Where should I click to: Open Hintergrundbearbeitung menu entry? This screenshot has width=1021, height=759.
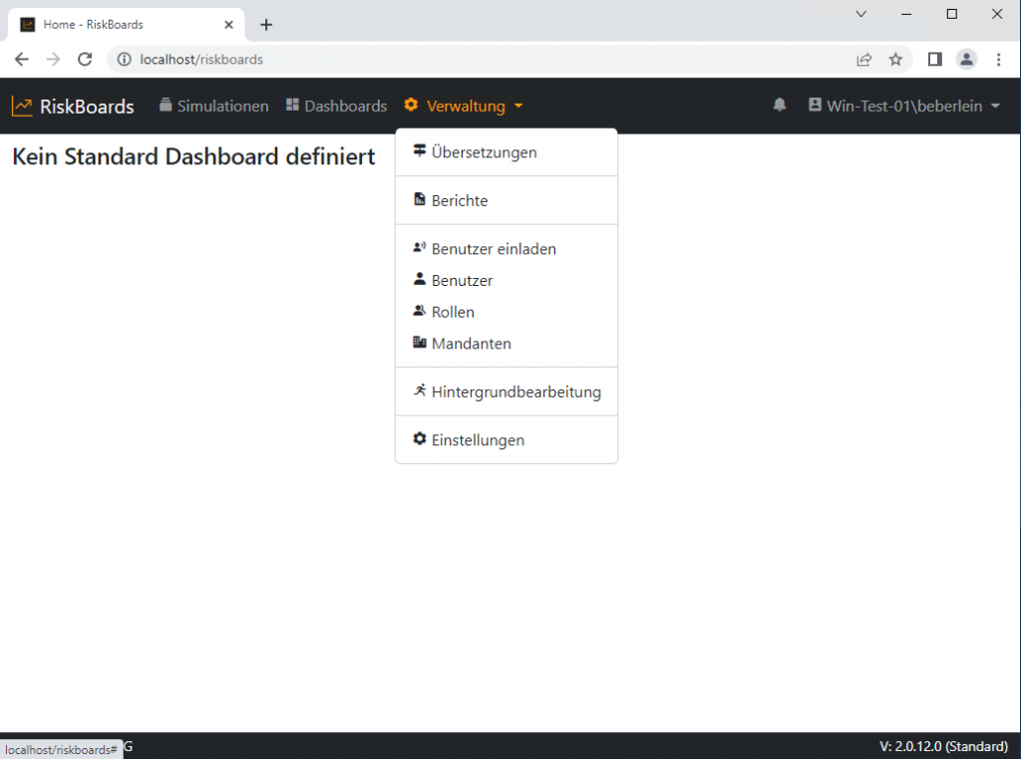pyautogui.click(x=506, y=391)
